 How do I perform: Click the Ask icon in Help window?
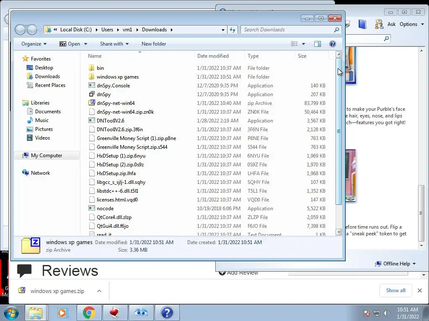click(x=379, y=24)
